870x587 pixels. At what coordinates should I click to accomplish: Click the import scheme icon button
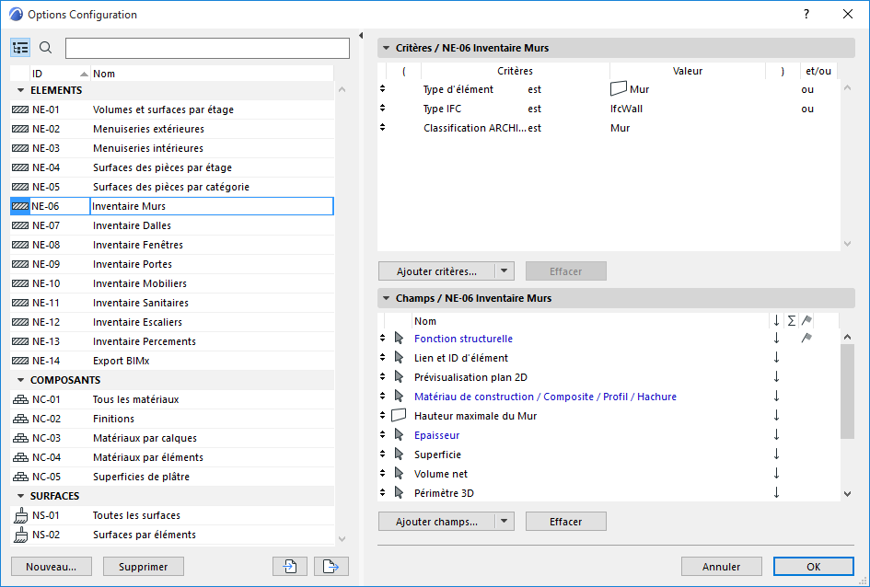click(x=290, y=566)
